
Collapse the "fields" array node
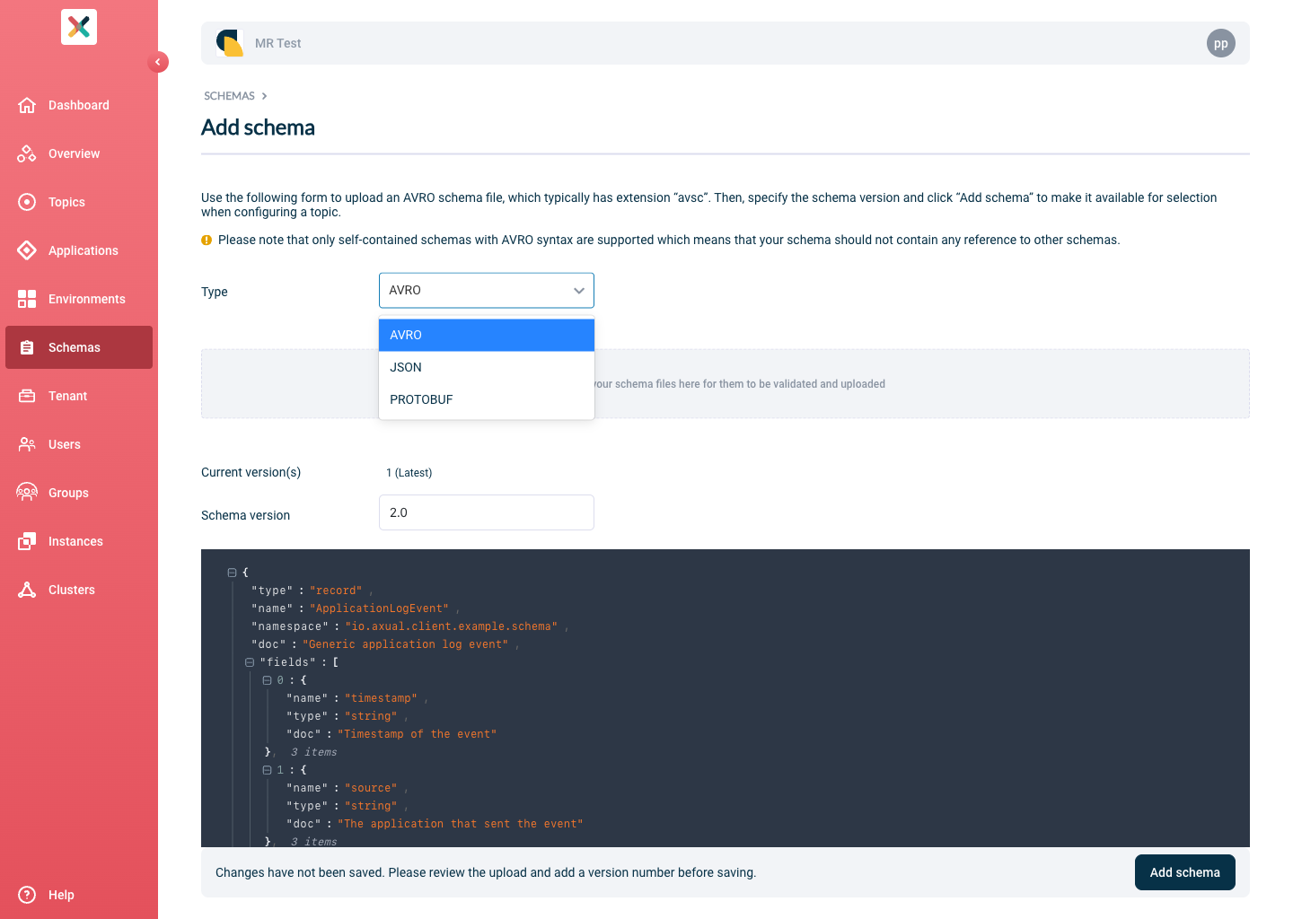coord(250,662)
